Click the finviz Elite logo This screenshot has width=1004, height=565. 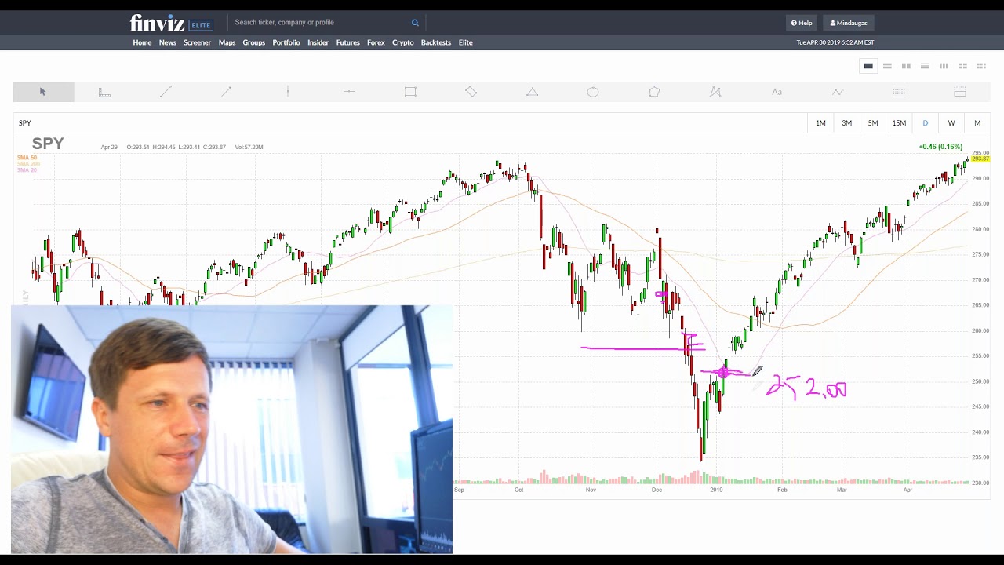pyautogui.click(x=171, y=23)
